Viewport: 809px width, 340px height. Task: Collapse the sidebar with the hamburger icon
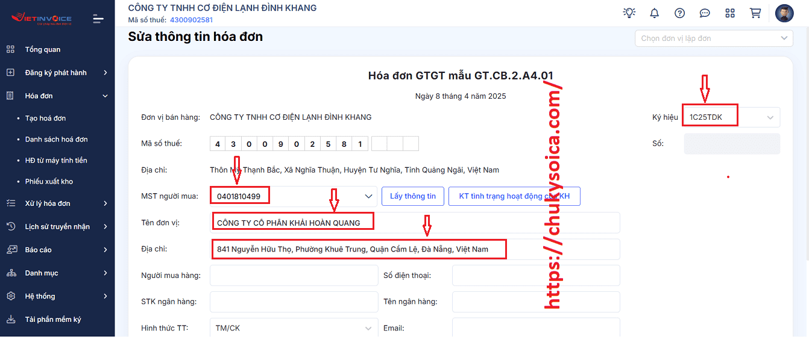pos(98,19)
